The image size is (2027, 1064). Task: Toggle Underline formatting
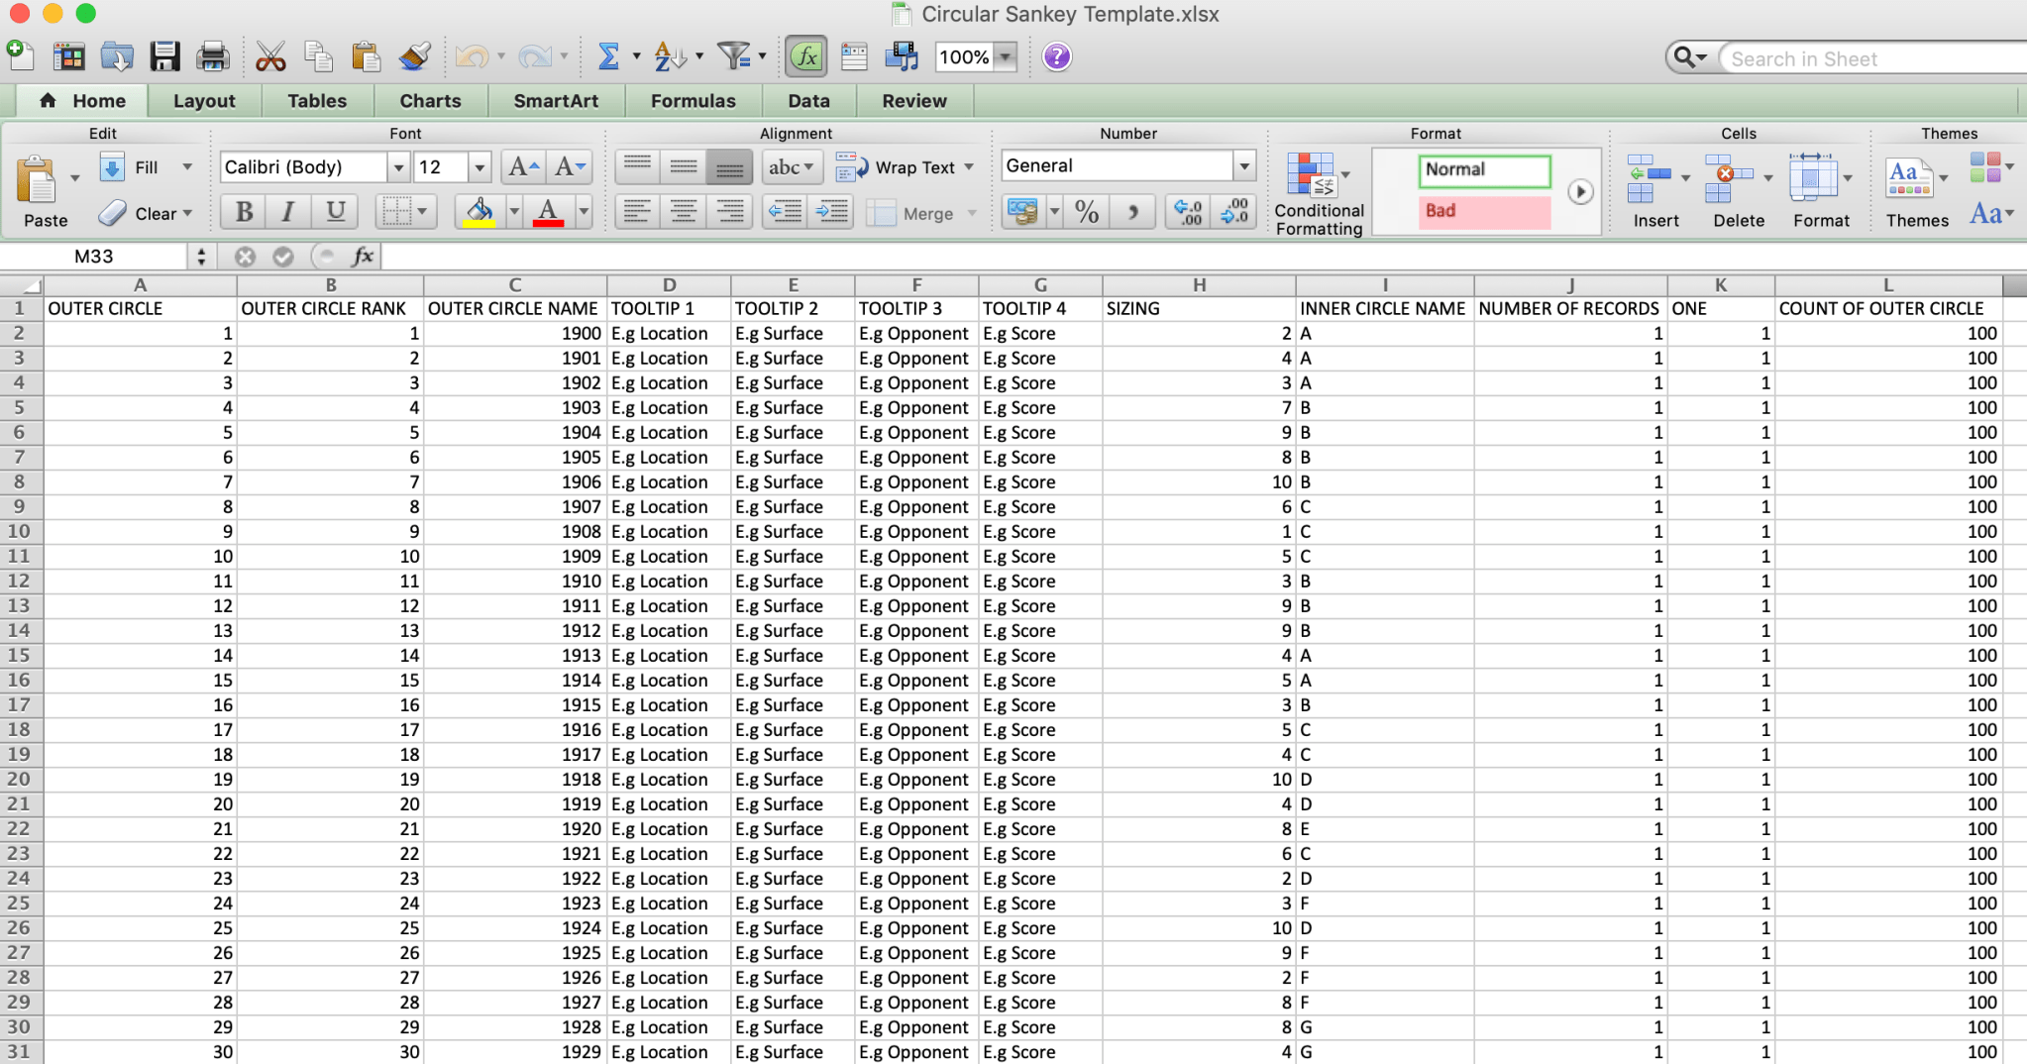[335, 211]
